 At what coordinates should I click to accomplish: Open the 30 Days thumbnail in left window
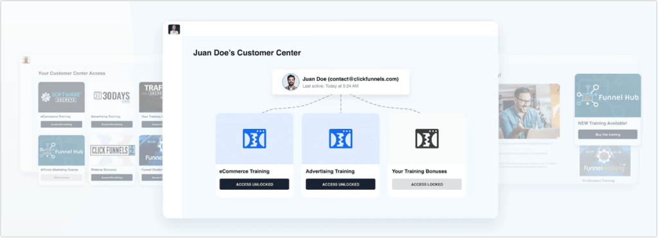point(112,98)
